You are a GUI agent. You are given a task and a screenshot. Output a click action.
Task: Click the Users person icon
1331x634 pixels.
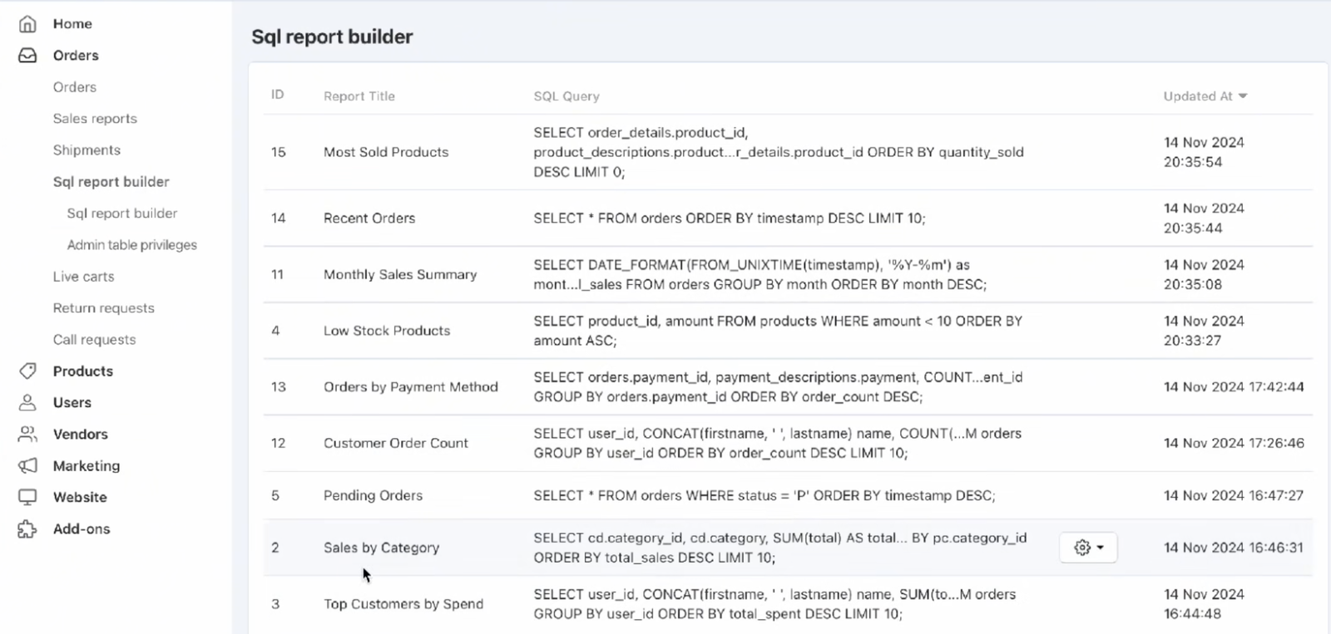pos(27,403)
